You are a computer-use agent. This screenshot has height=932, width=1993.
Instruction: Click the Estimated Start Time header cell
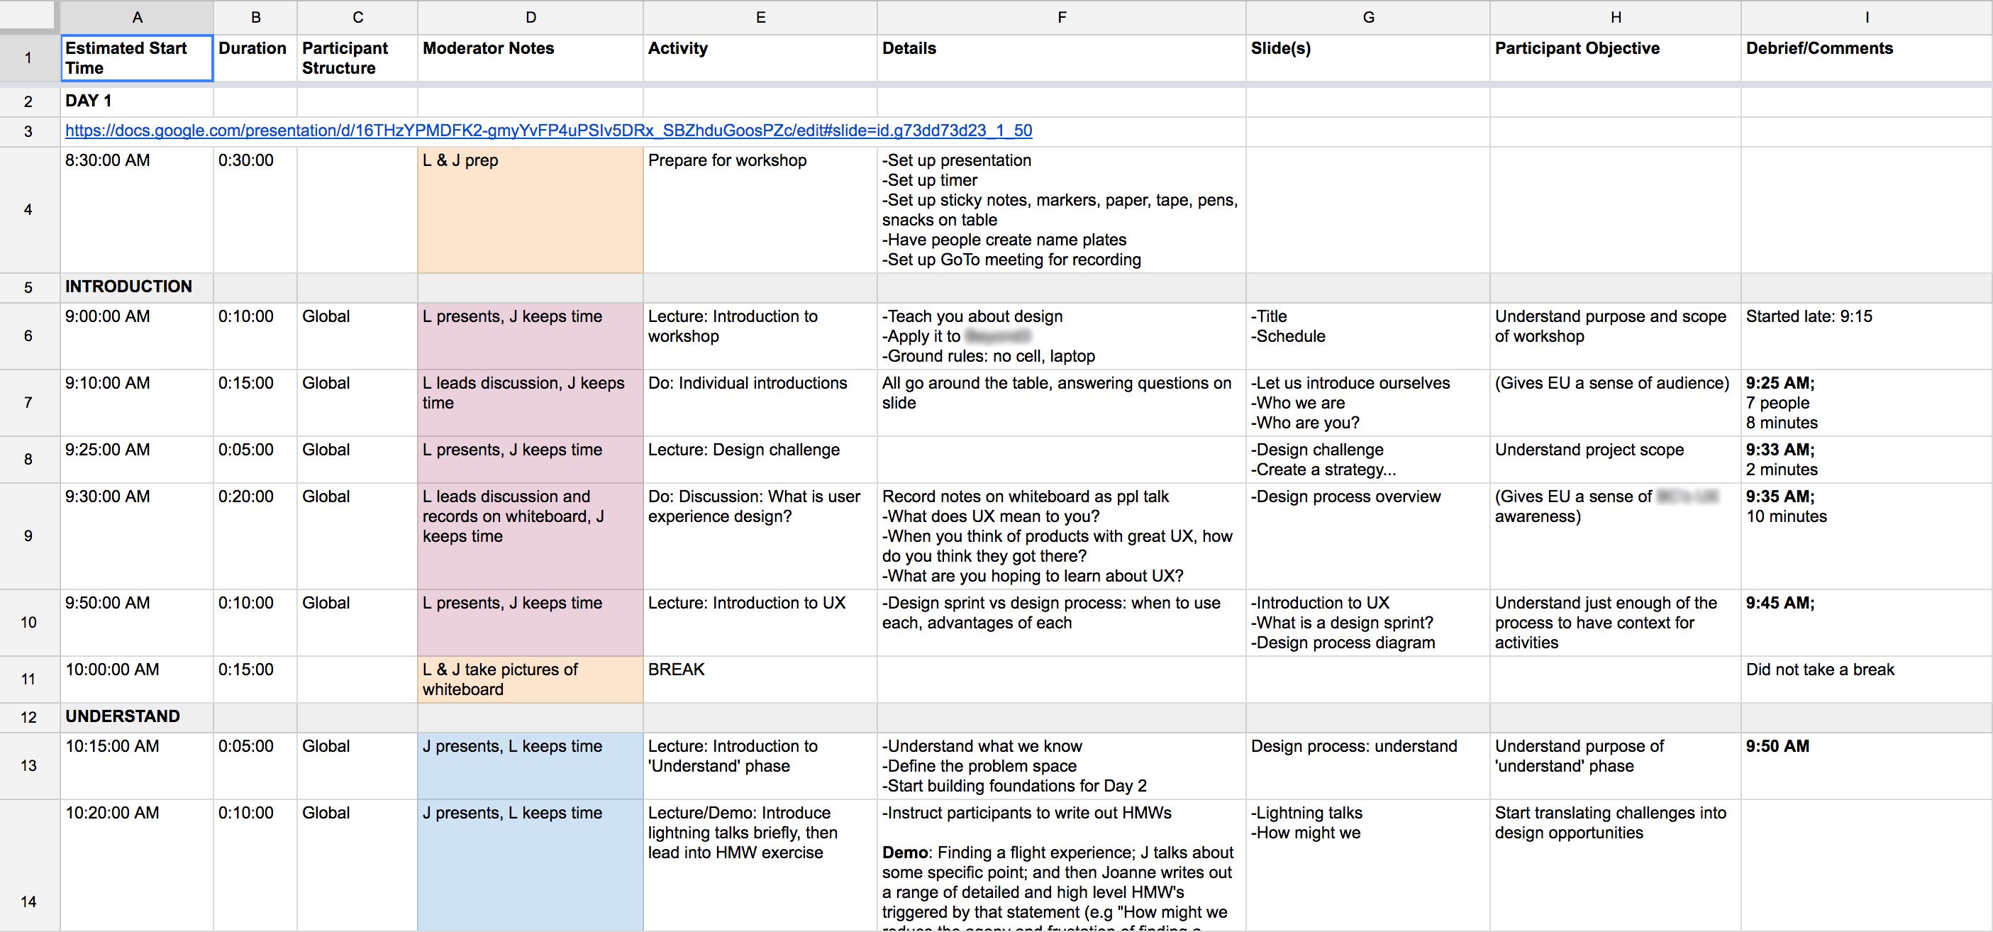(x=137, y=58)
